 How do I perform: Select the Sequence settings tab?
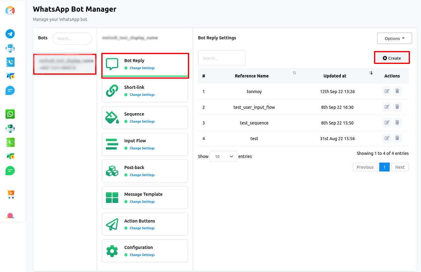pyautogui.click(x=145, y=118)
